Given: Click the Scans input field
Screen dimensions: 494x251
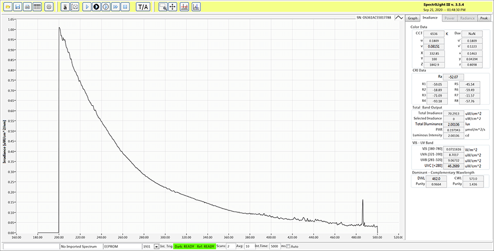Looking at the screenshot, I should (x=231, y=246).
